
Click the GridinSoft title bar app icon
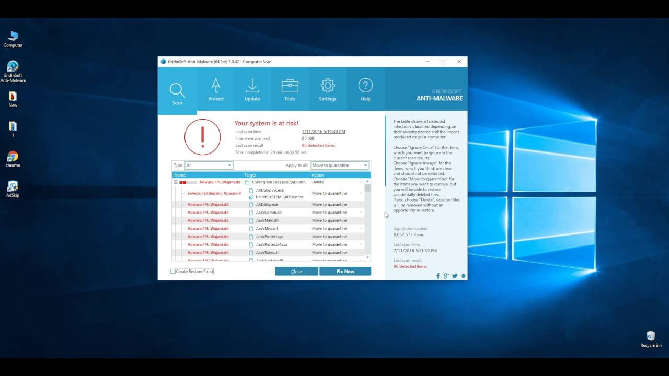(x=163, y=62)
